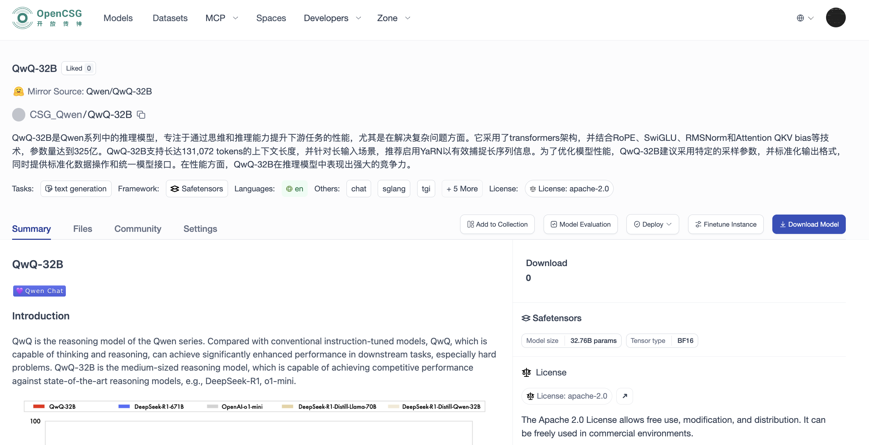Click the Qwen Chat badge

(x=39, y=291)
